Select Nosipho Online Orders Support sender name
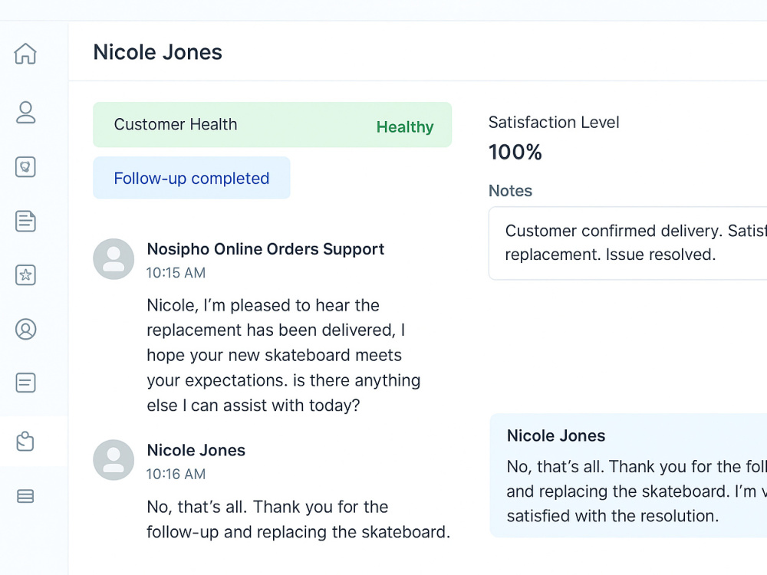Image resolution: width=767 pixels, height=575 pixels. point(265,249)
